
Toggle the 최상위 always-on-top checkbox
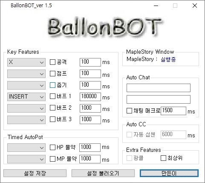tap(163, 158)
